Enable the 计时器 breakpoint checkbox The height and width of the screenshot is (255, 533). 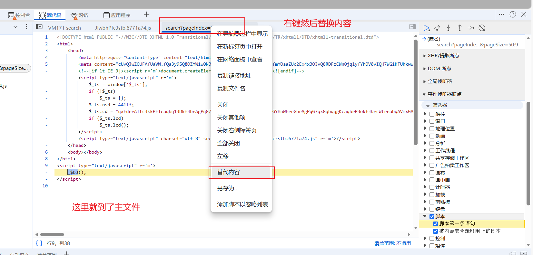[x=432, y=187]
